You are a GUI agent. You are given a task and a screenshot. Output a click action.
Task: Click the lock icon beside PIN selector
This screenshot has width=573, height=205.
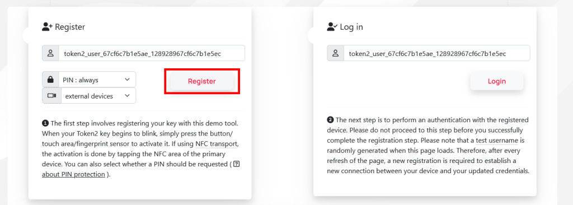click(x=50, y=80)
